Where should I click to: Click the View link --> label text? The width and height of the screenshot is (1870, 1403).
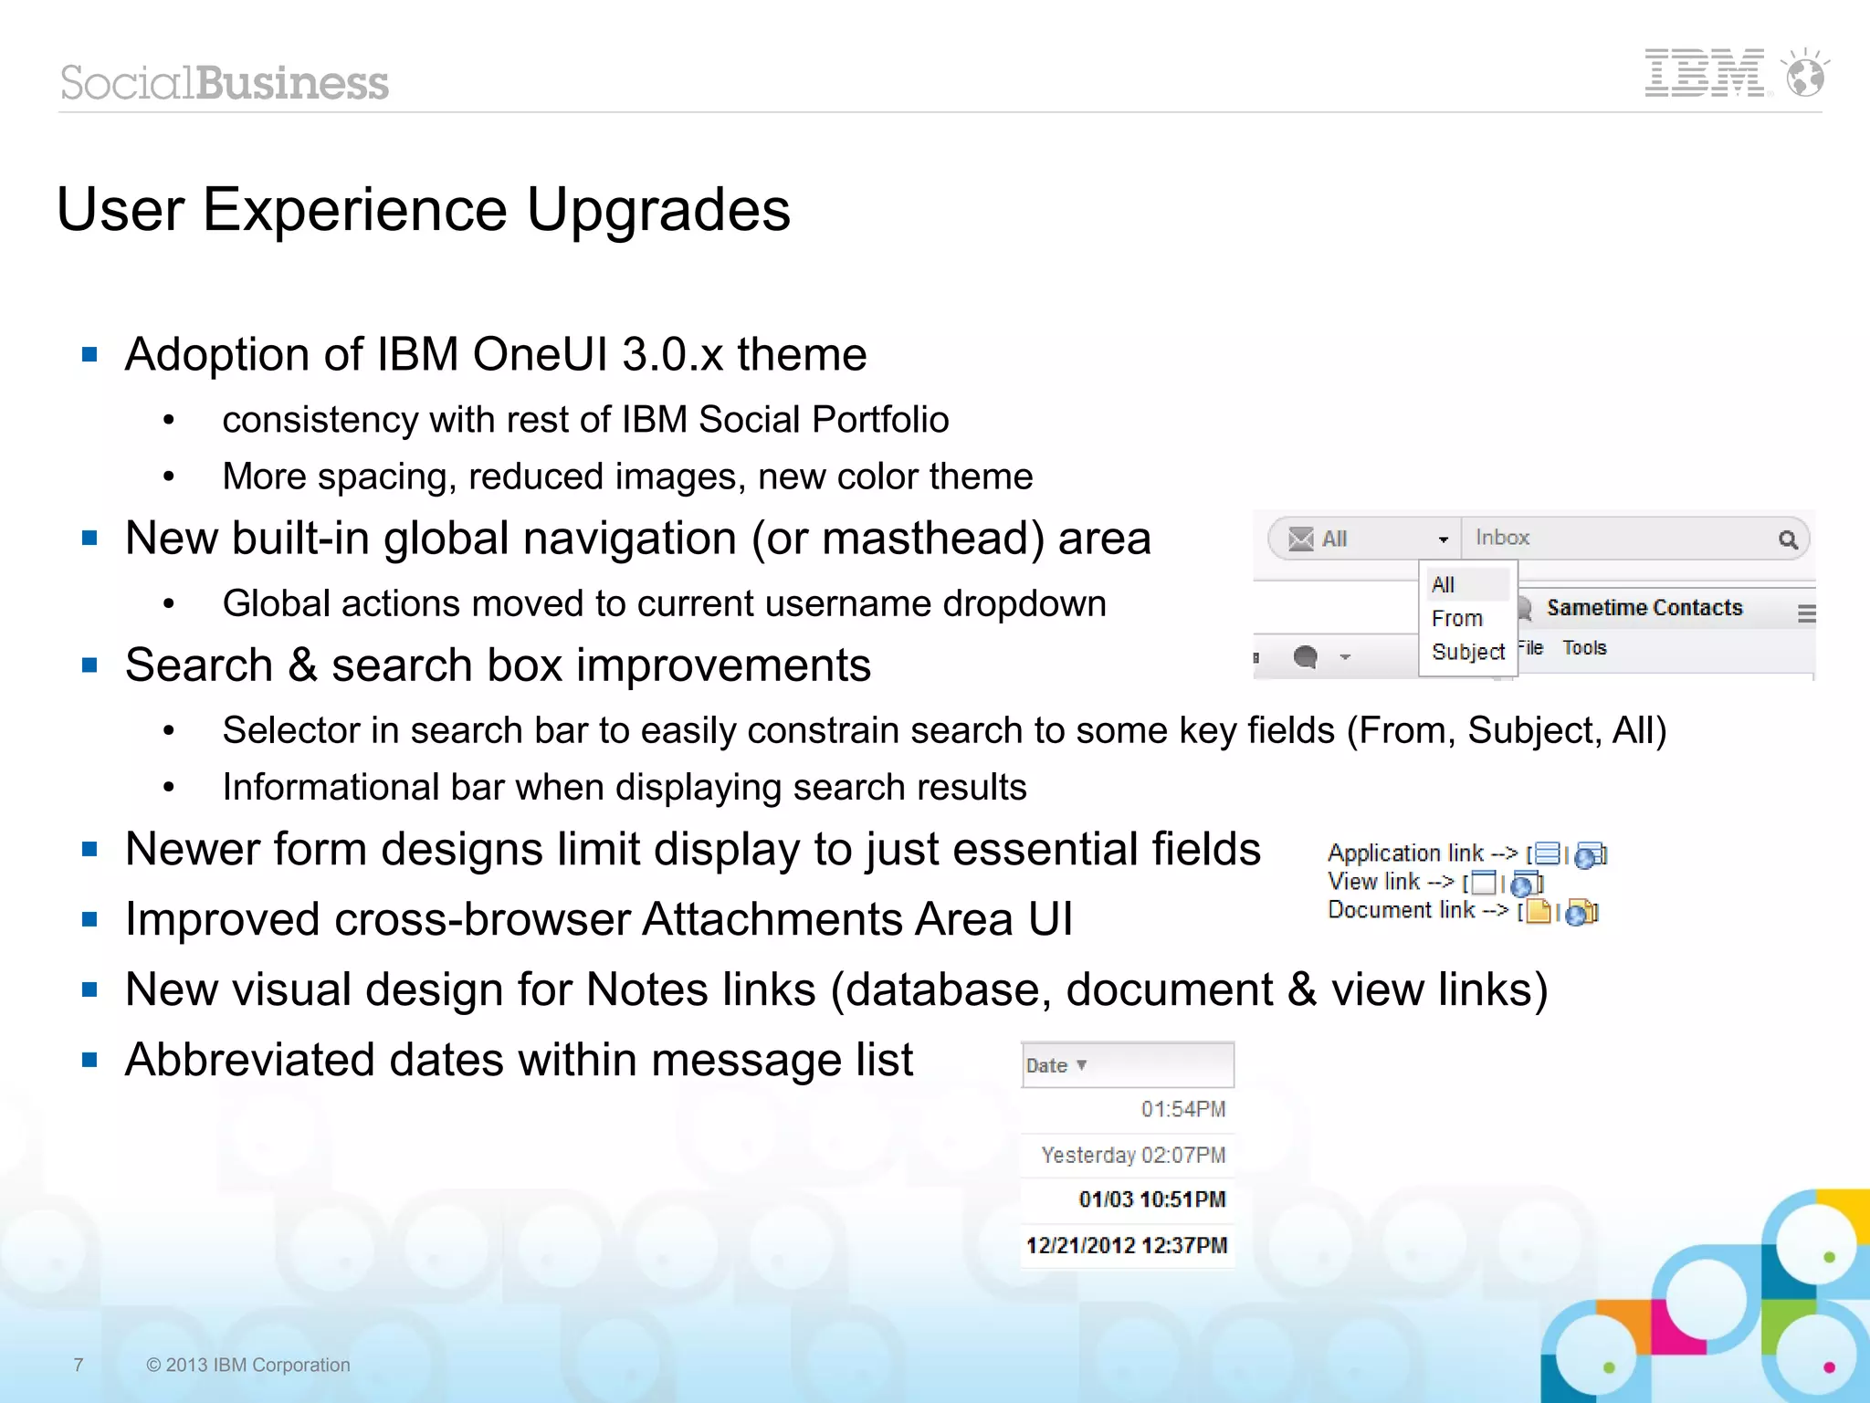click(x=1391, y=882)
